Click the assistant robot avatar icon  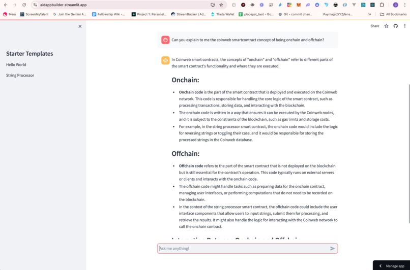point(165,60)
